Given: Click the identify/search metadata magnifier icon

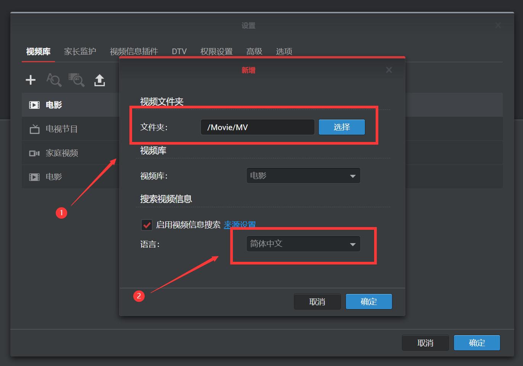Looking at the screenshot, I should (x=54, y=80).
